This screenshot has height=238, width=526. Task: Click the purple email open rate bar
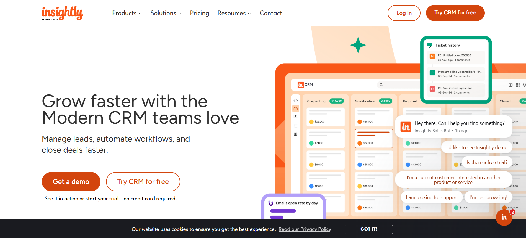coord(283,211)
